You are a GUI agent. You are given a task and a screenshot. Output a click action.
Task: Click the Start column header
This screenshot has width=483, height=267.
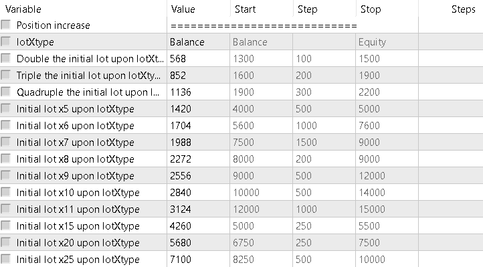click(261, 9)
